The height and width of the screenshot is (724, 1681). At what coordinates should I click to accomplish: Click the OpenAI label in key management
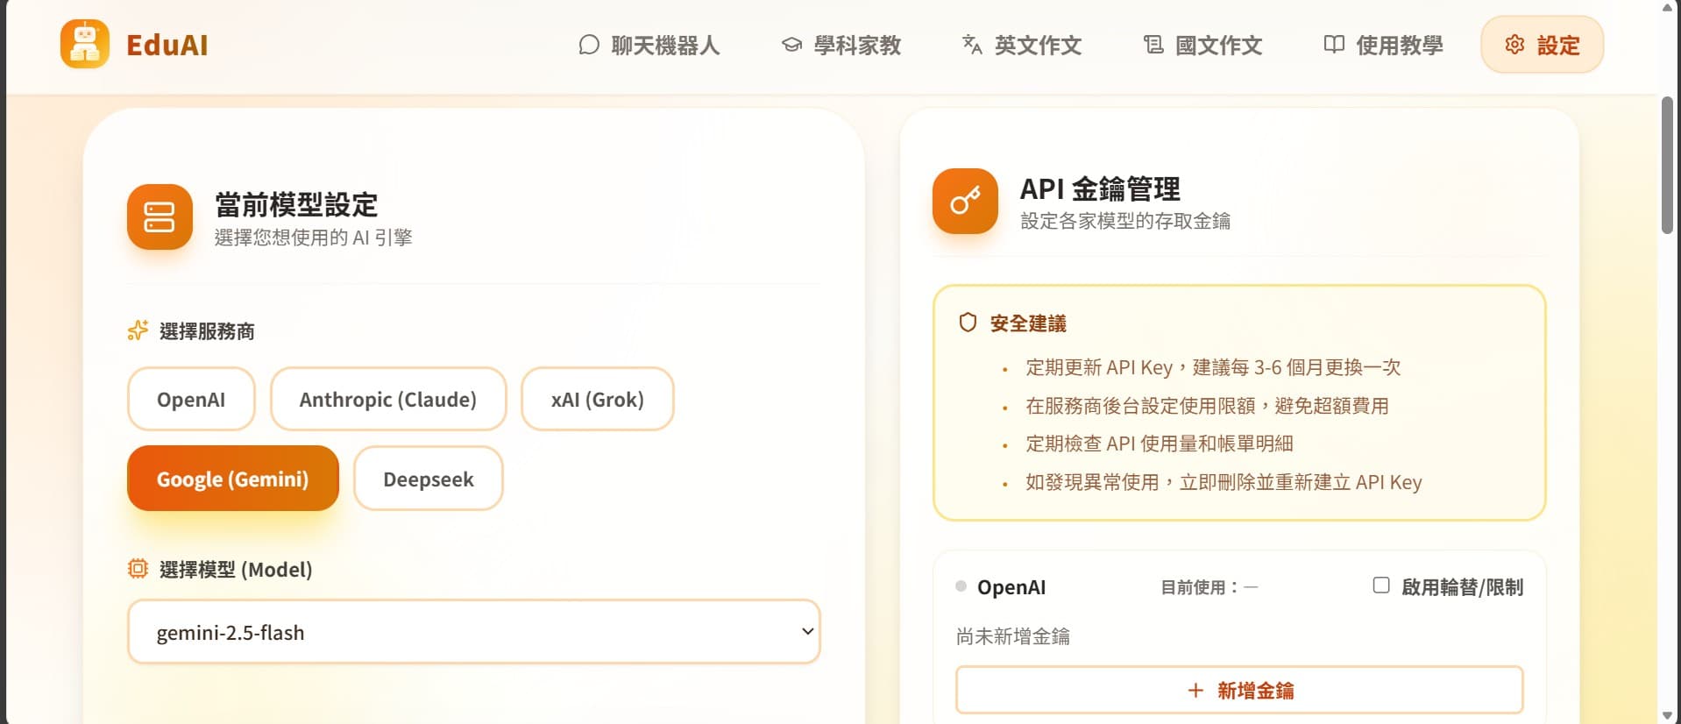coord(1011,587)
